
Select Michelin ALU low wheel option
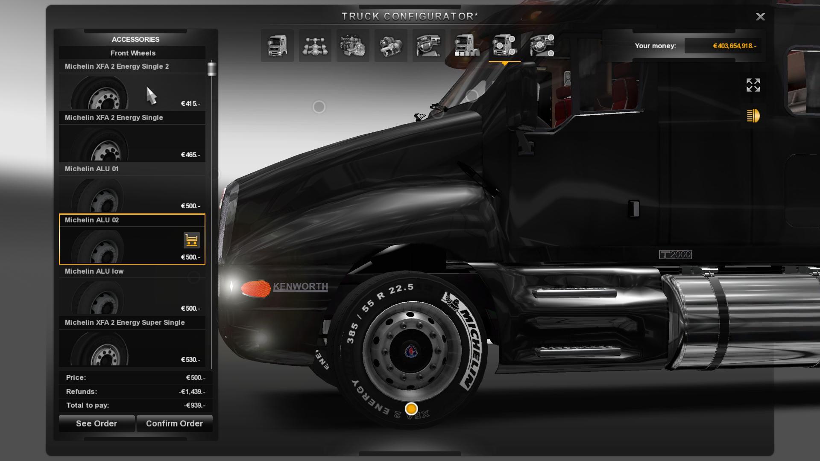coord(132,291)
